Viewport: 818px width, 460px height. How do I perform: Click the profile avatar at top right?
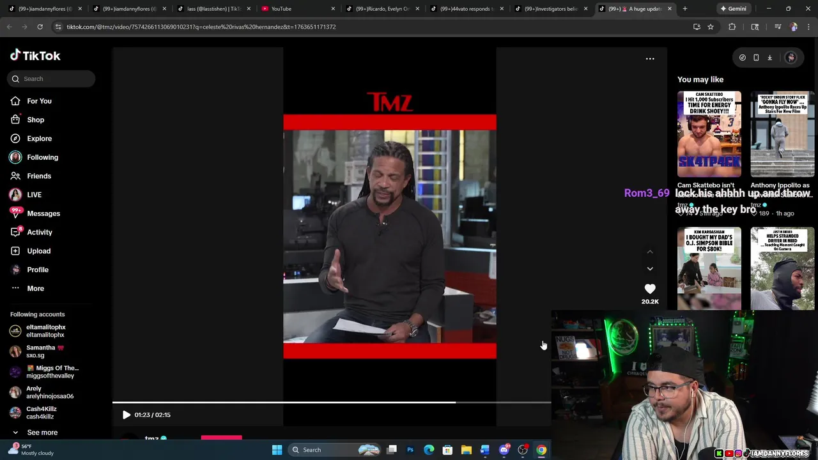pyautogui.click(x=791, y=57)
